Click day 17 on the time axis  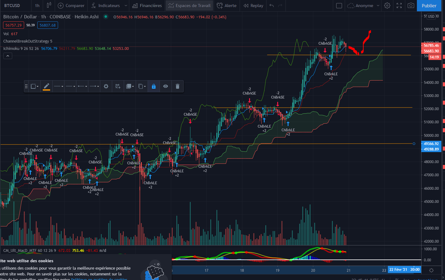[207, 270]
